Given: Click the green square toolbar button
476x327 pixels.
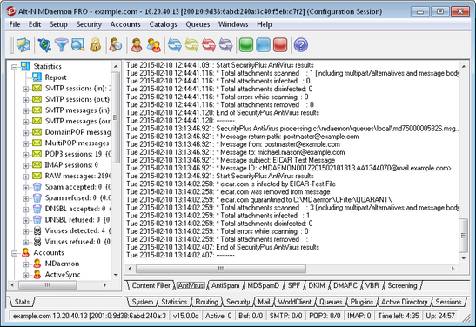Looking at the screenshot, I should pos(246,45).
